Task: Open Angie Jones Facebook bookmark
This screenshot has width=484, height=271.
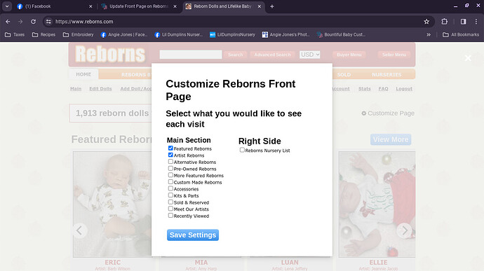Action: 124,34
